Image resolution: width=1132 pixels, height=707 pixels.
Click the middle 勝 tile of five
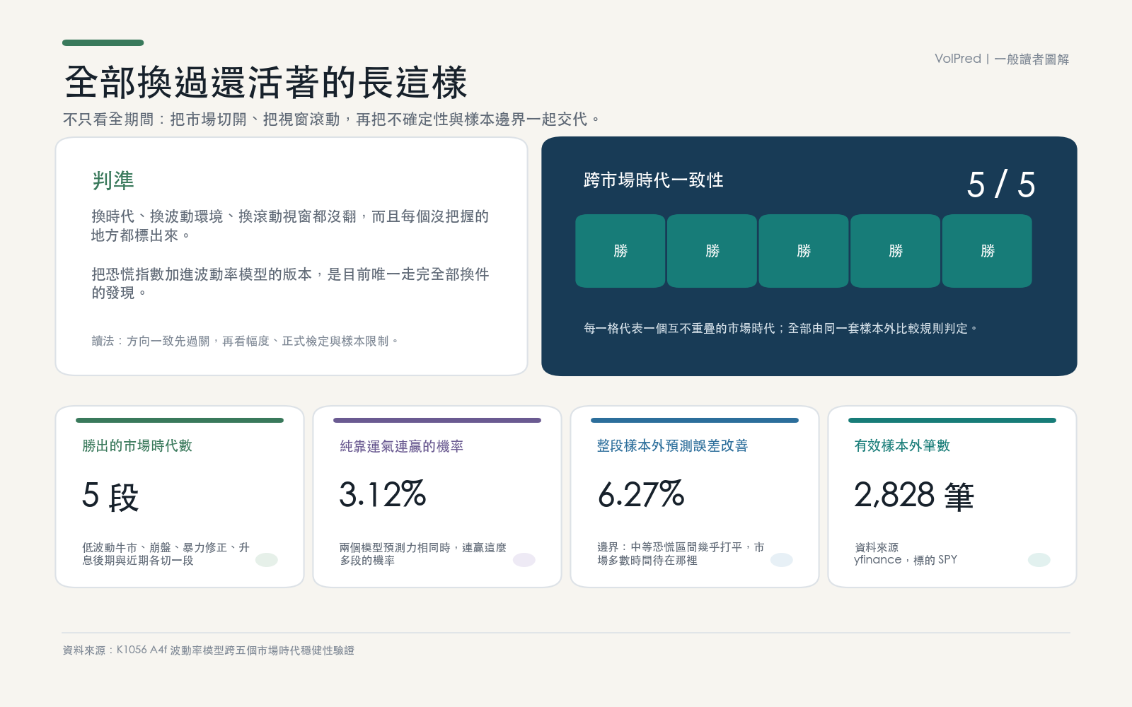click(804, 251)
